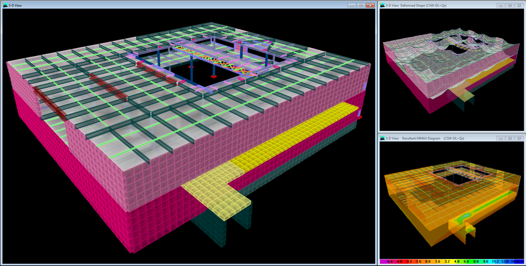Image resolution: width=526 pixels, height=266 pixels.
Task: Click the dark blue 14.4 legend color
Action: point(518,262)
